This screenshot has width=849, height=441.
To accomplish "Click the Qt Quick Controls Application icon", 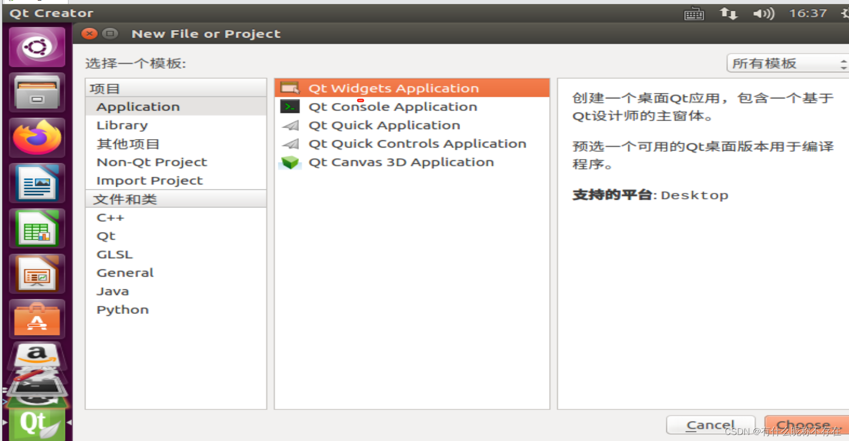I will [290, 144].
